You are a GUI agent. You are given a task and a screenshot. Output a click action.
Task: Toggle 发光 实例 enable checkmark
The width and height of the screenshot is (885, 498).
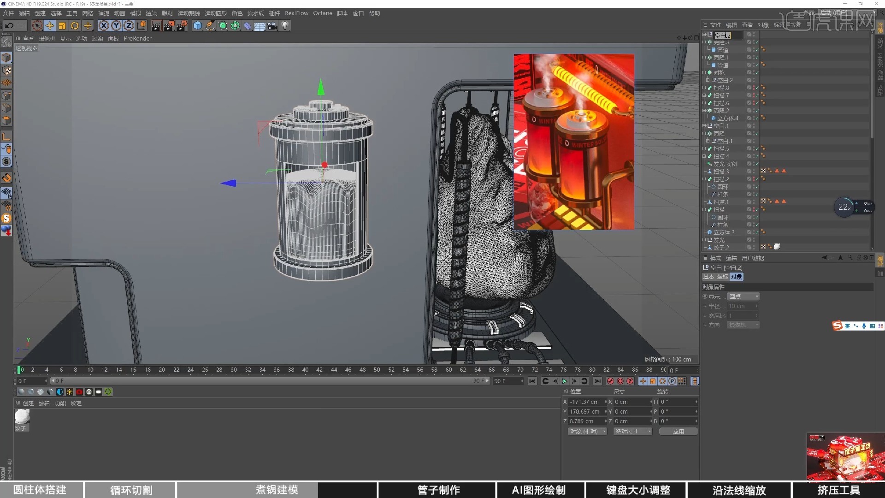tap(757, 164)
